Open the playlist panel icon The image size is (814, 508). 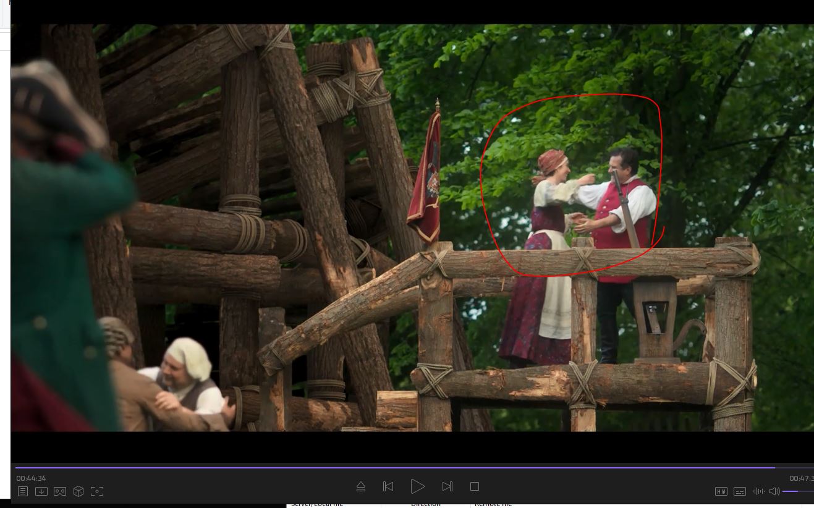[23, 491]
